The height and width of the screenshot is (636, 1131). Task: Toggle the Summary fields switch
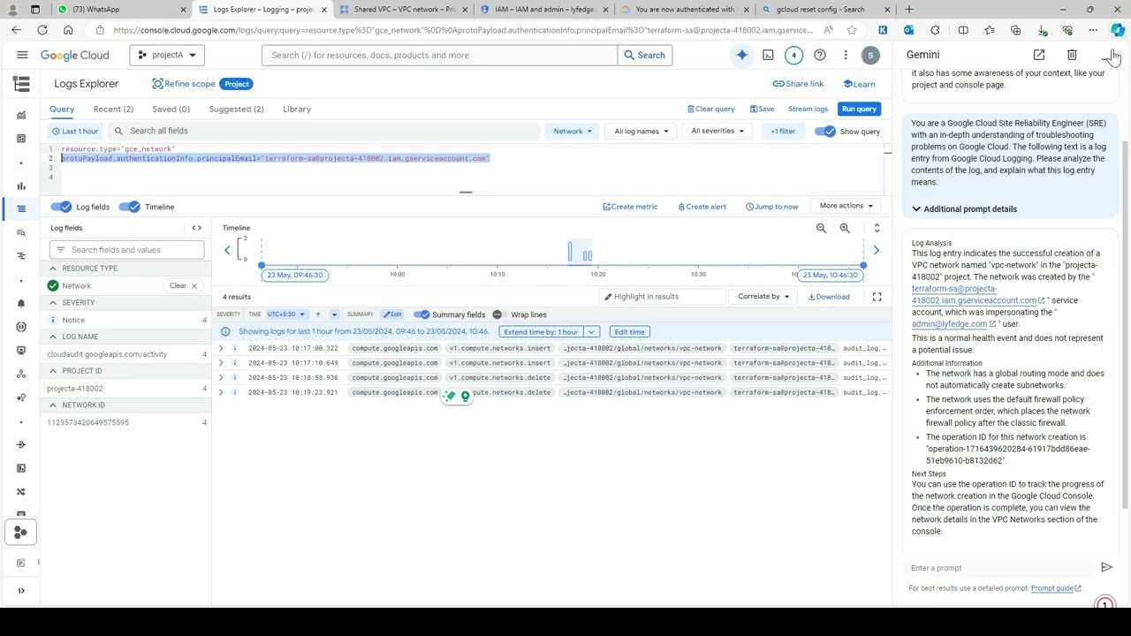point(421,314)
